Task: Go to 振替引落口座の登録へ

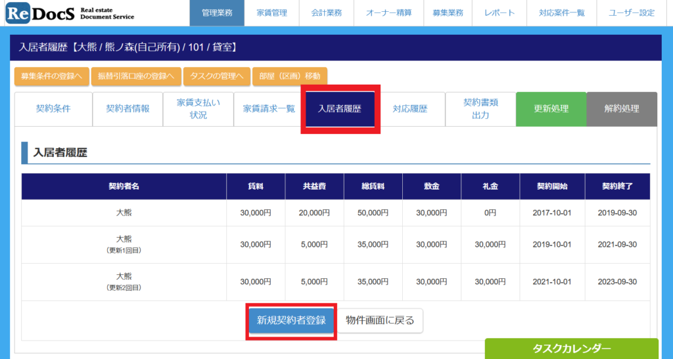Action: [136, 76]
